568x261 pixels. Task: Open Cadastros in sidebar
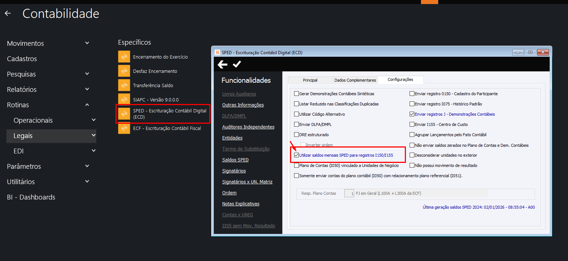click(22, 59)
